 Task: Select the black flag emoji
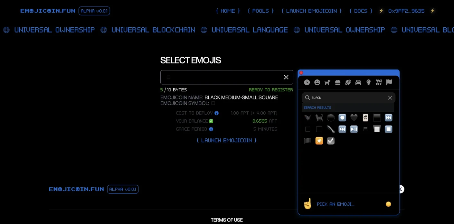tap(307, 141)
